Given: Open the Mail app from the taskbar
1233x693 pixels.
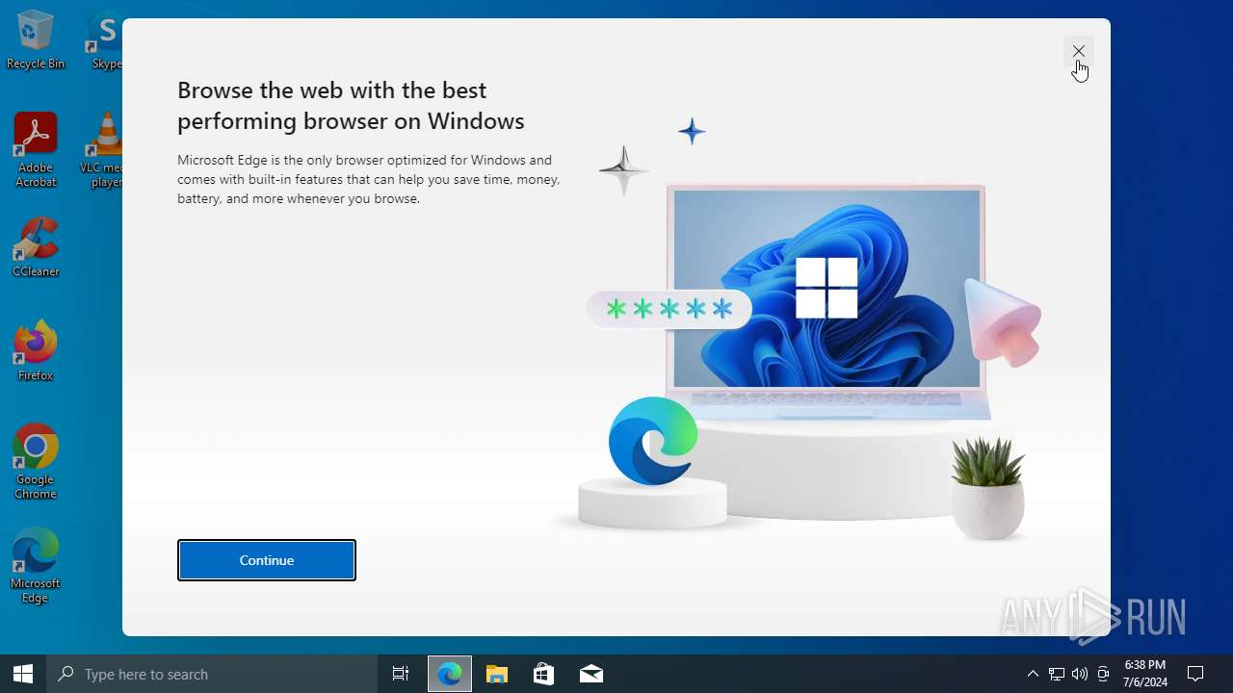Looking at the screenshot, I should [591, 674].
